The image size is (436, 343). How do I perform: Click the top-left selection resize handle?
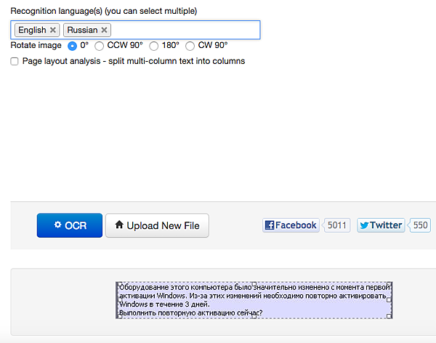[118, 284]
